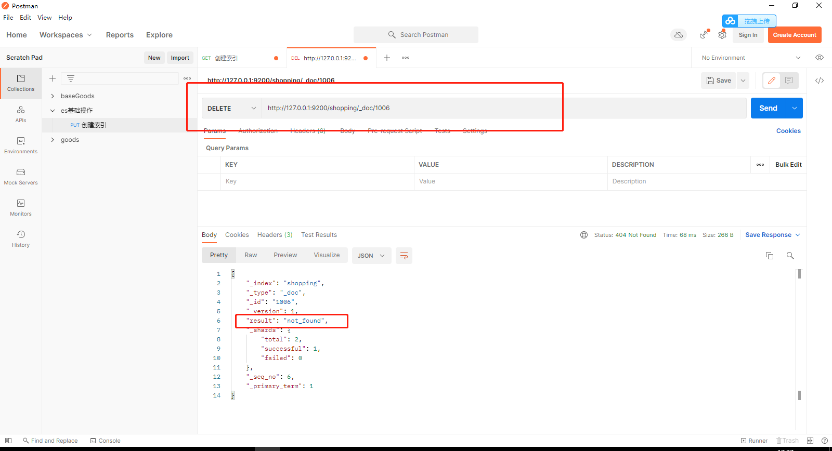Toggle the sidebar layout icon in status bar
832x451 pixels.
[x=8, y=441]
